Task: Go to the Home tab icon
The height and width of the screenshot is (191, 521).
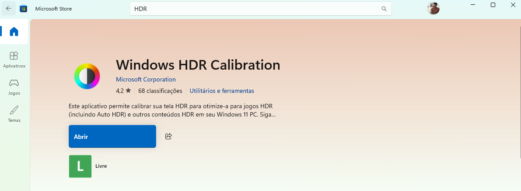Action: pos(14,32)
